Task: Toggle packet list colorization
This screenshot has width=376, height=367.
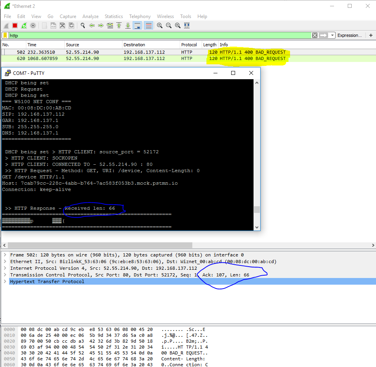Action: click(x=149, y=25)
